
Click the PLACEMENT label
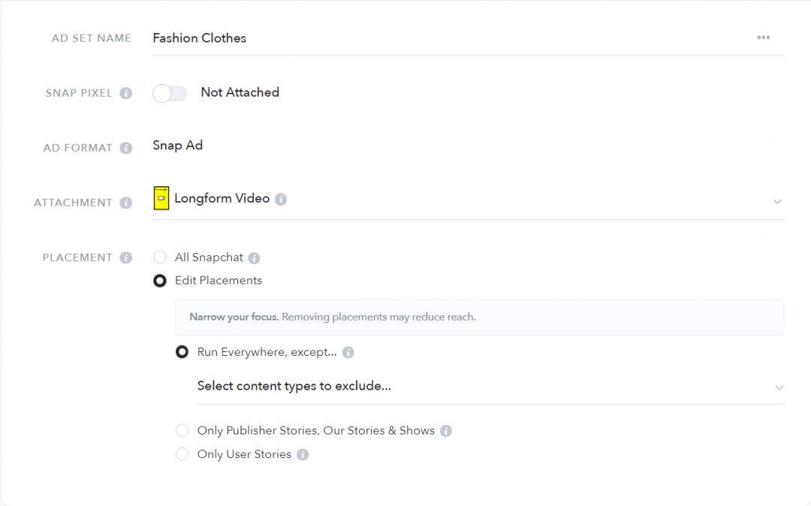(x=77, y=258)
